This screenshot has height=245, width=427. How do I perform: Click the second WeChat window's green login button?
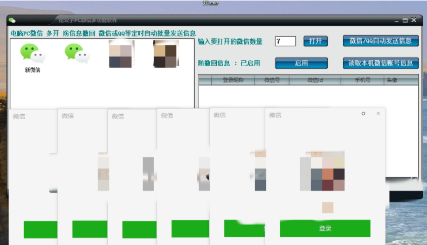tap(90, 229)
